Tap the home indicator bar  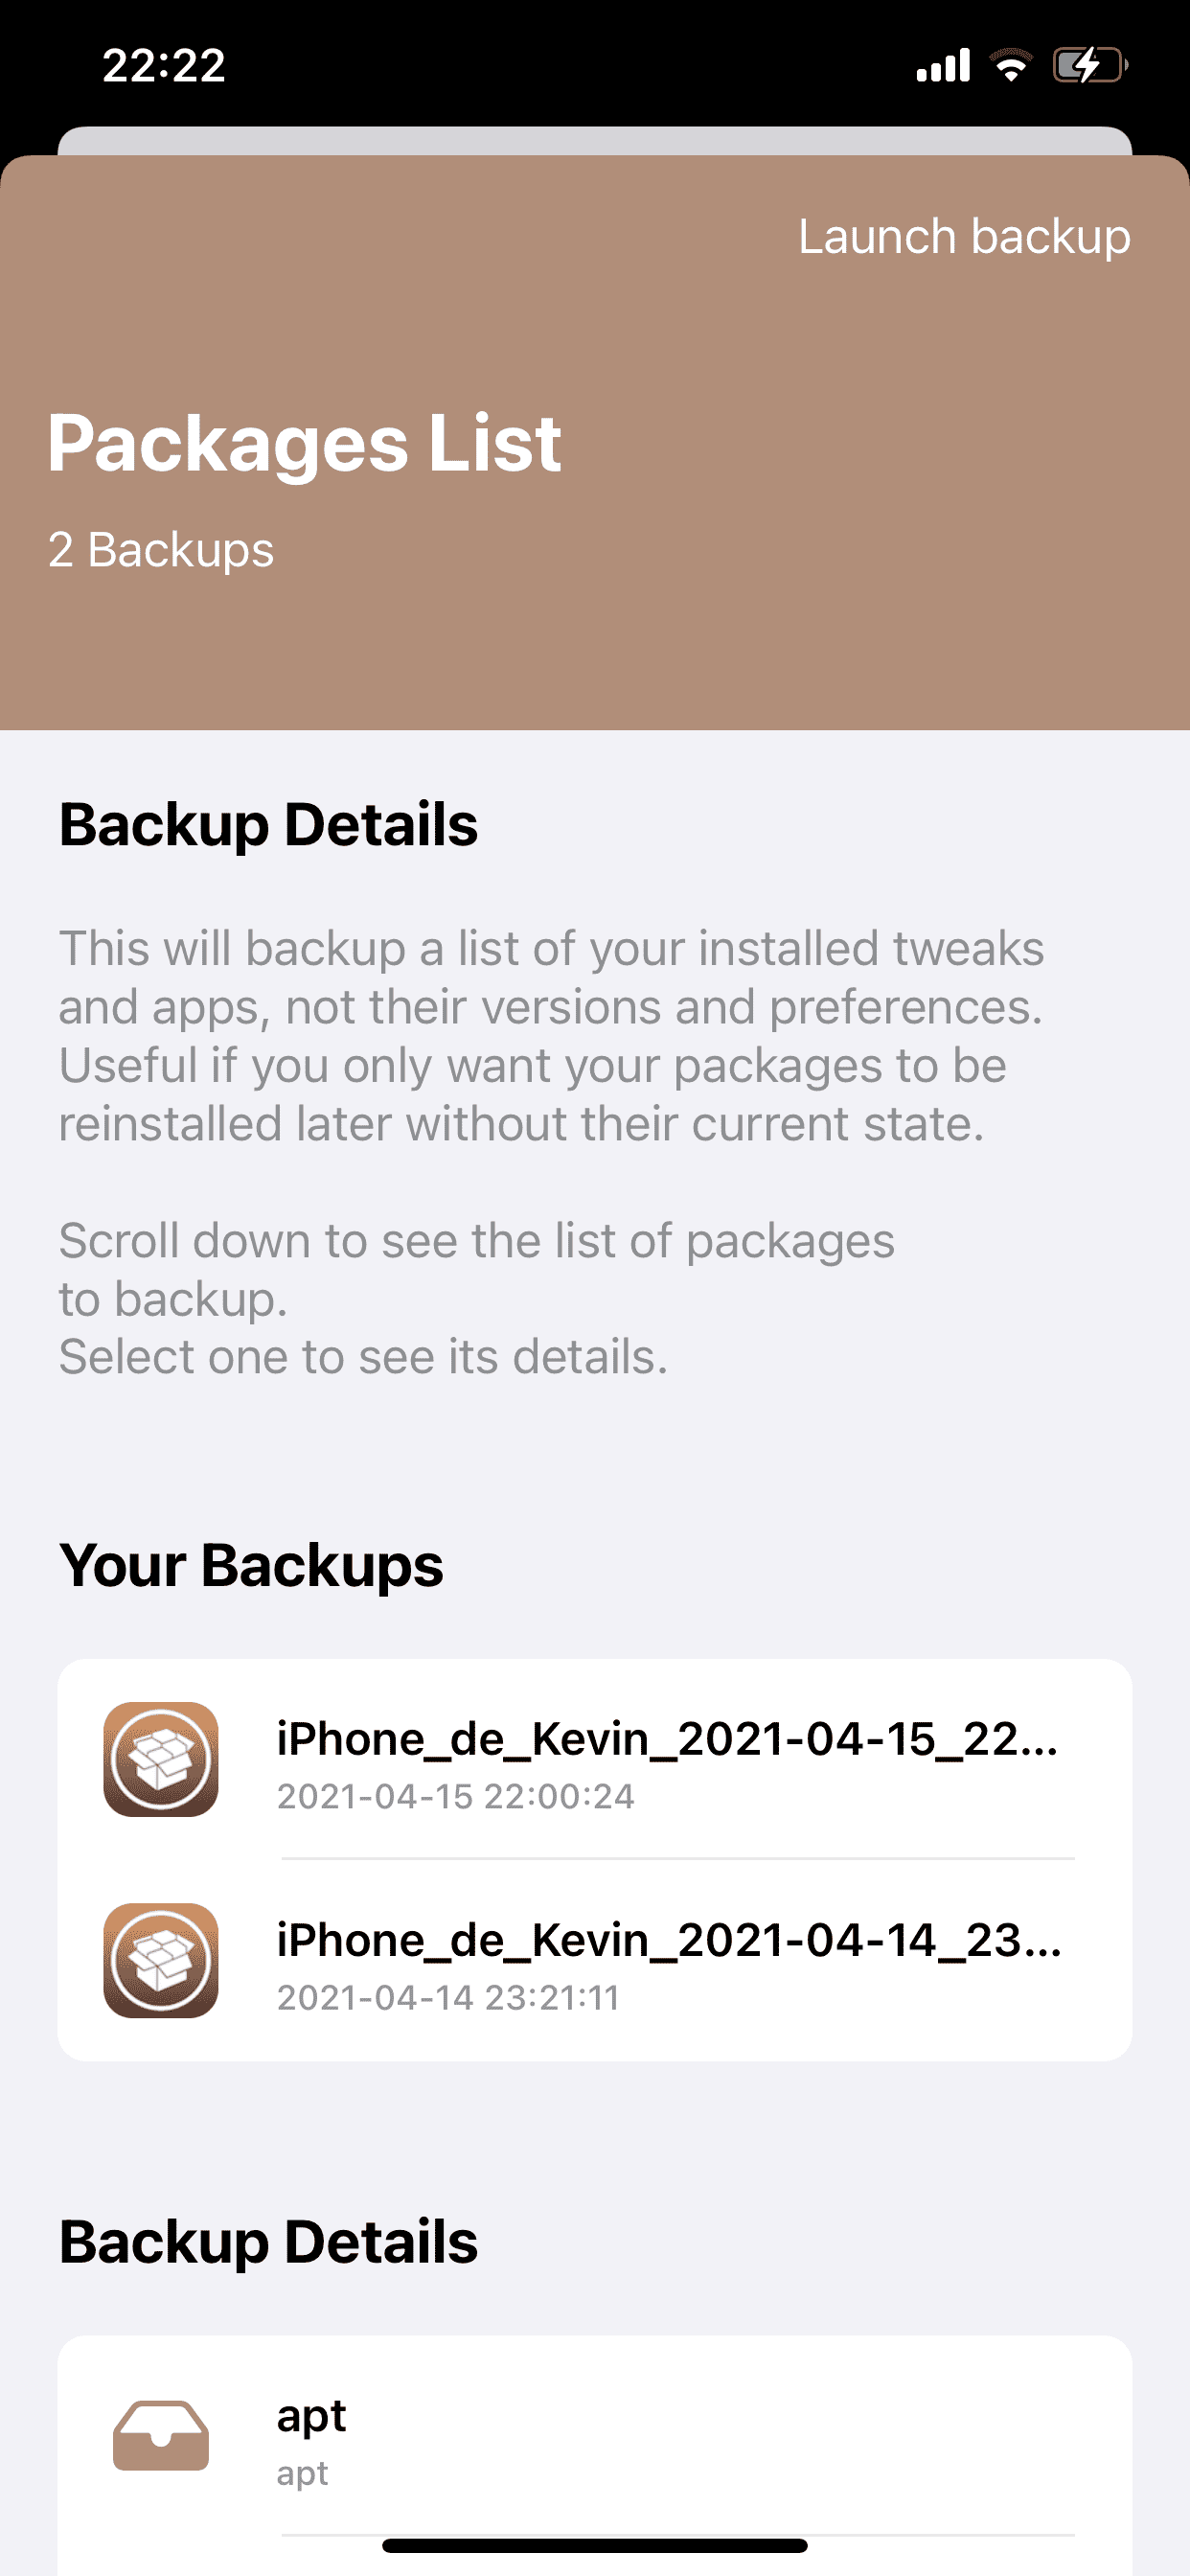click(595, 2545)
